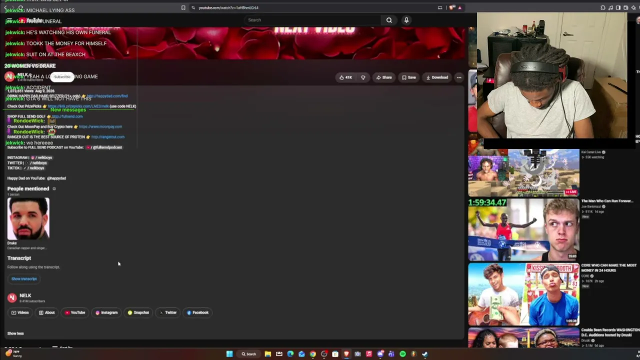Viewport: 640px width, 360px height.
Task: Open OBS Studio from the taskbar
Action: point(324,354)
